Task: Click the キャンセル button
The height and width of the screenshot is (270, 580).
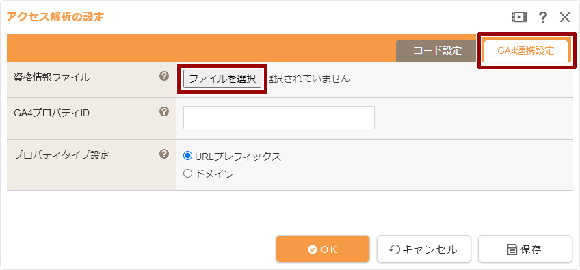Action: pyautogui.click(x=424, y=249)
